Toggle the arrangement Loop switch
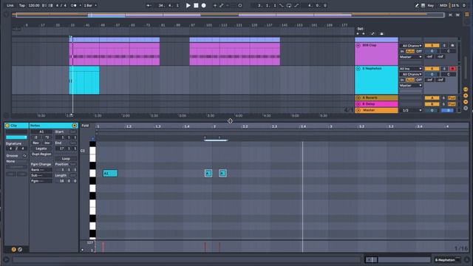The image size is (473, 266). pyautogui.click(x=289, y=5)
